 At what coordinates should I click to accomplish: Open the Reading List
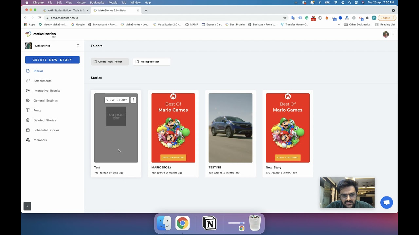[385, 24]
